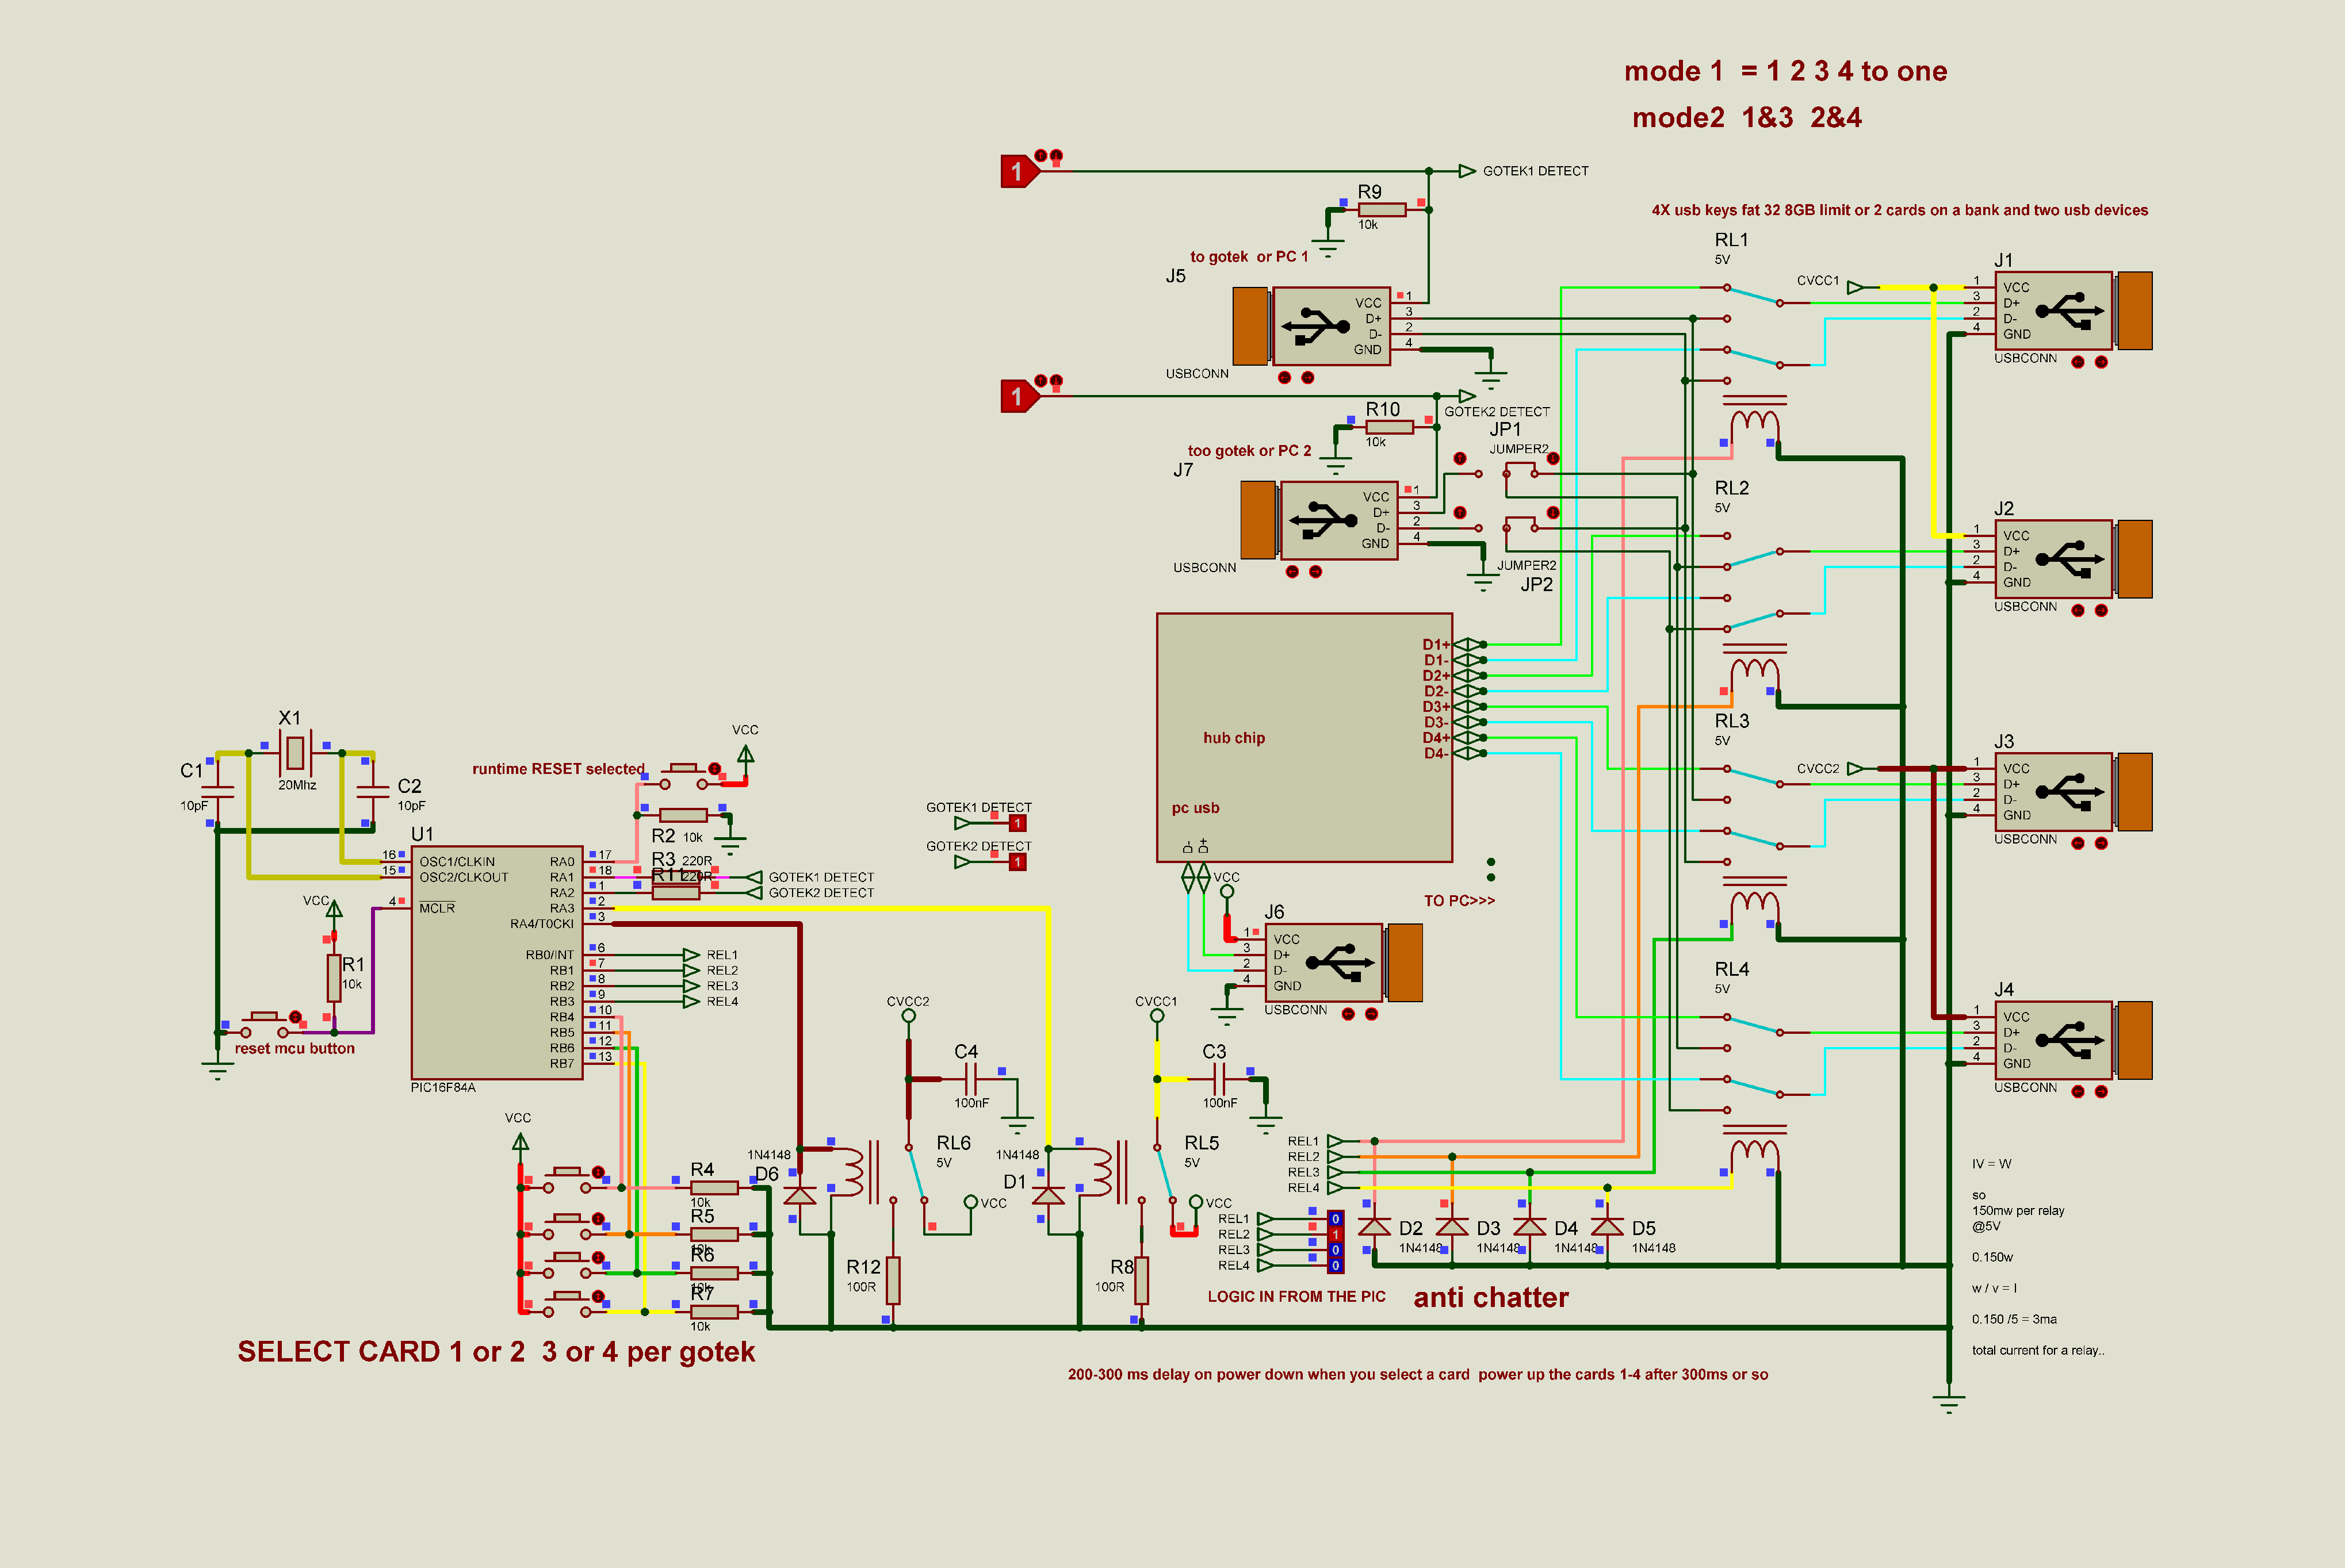
Task: Click the 'too gotek or PC 2' label
Action: point(1249,451)
